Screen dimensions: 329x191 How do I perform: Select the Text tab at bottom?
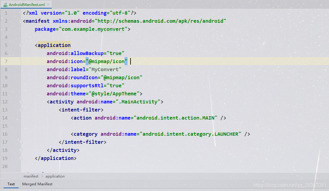[11, 184]
